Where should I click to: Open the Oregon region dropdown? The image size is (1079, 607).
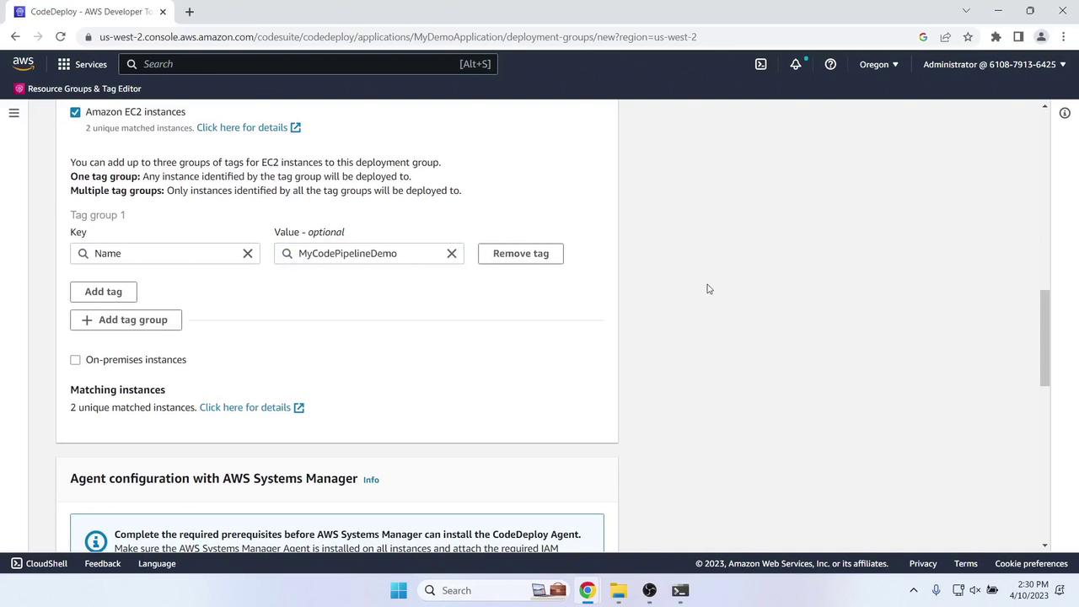pyautogui.click(x=879, y=64)
